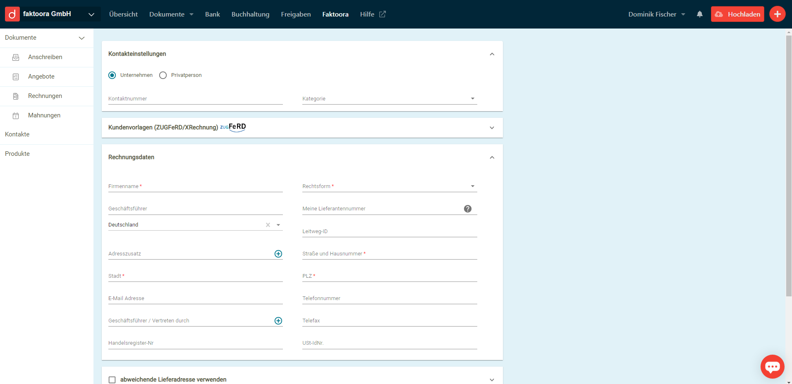Image resolution: width=792 pixels, height=384 pixels.
Task: Select the Privatperson radio button
Action: [163, 75]
